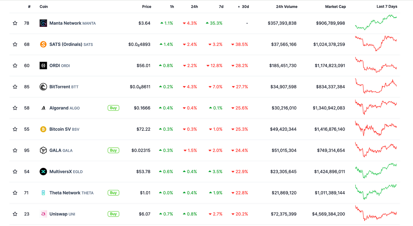
Task: Sort by the 7d column header
Action: coord(221,6)
